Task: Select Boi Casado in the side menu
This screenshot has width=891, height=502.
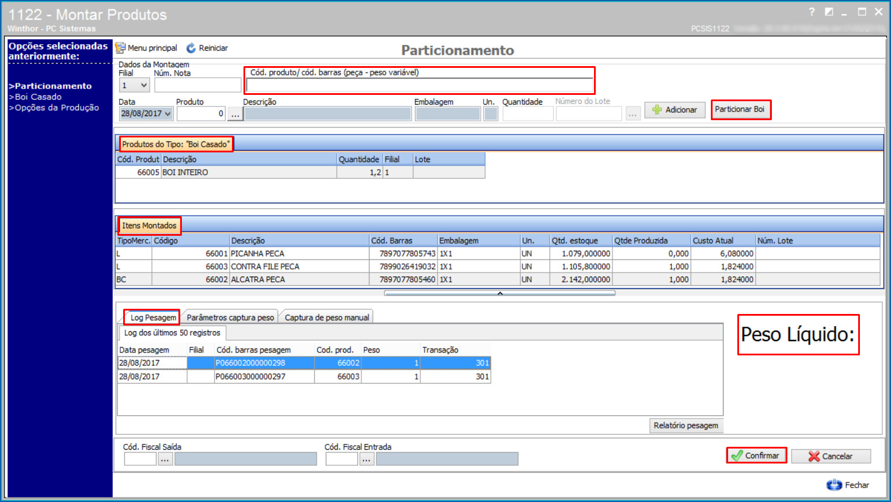Action: pos(35,97)
